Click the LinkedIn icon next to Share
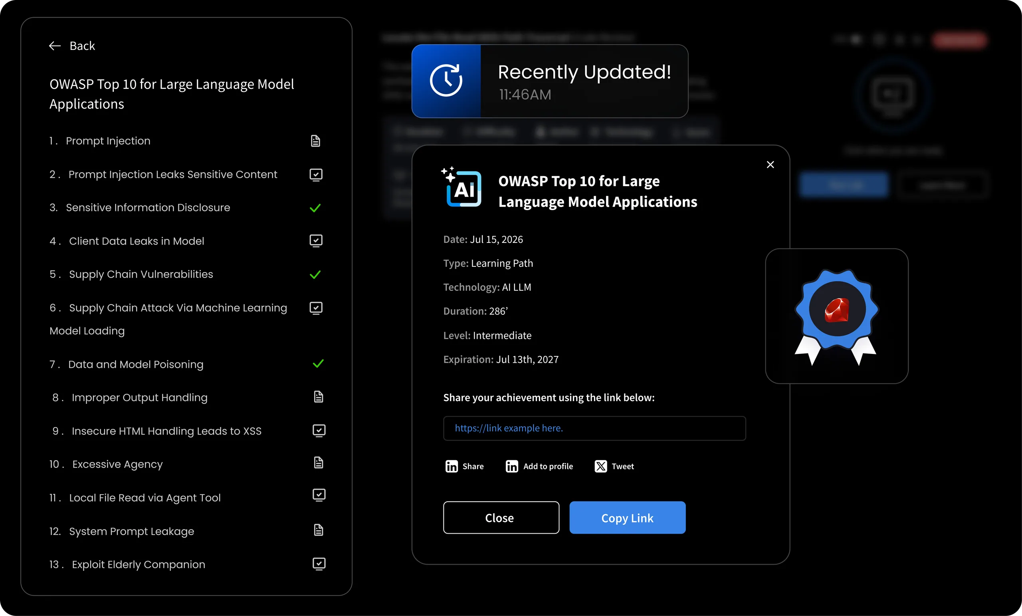This screenshot has height=616, width=1022. (451, 466)
